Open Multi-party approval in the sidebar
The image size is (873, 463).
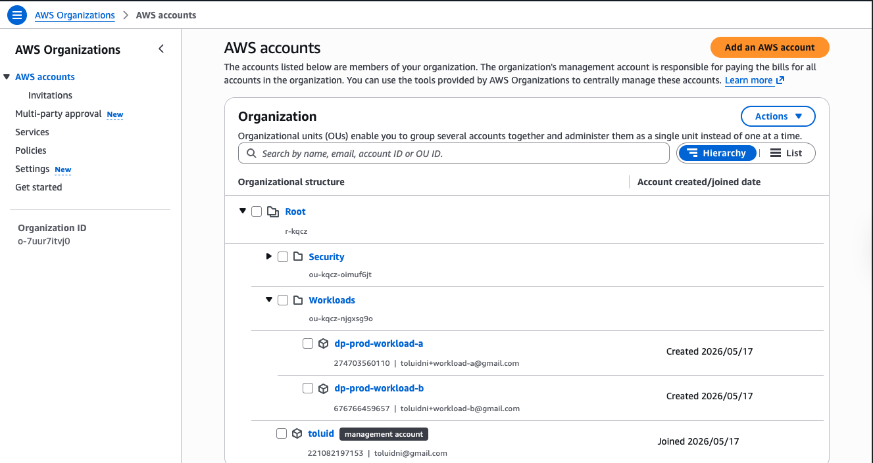tap(58, 114)
